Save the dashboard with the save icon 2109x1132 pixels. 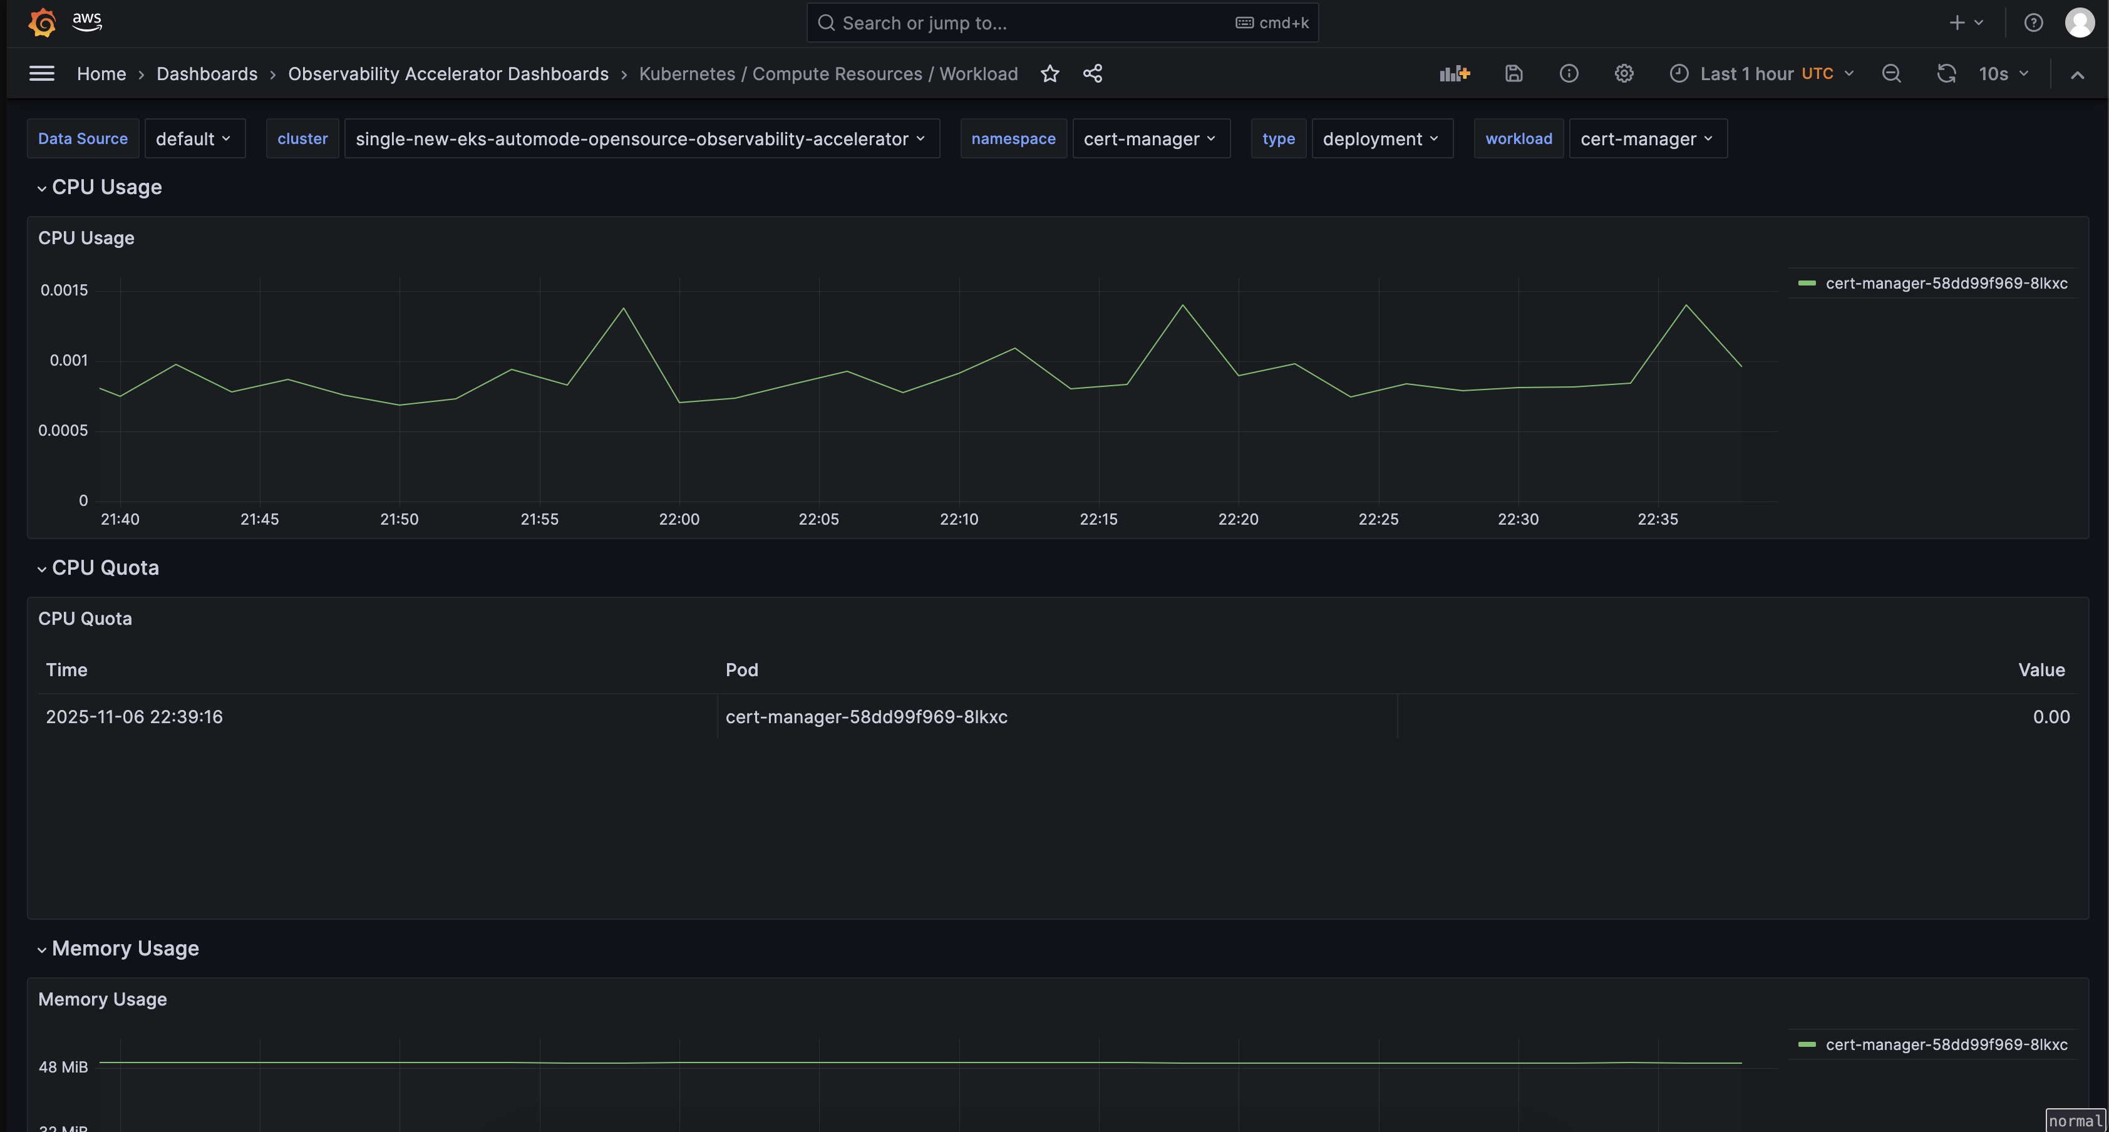(1513, 73)
